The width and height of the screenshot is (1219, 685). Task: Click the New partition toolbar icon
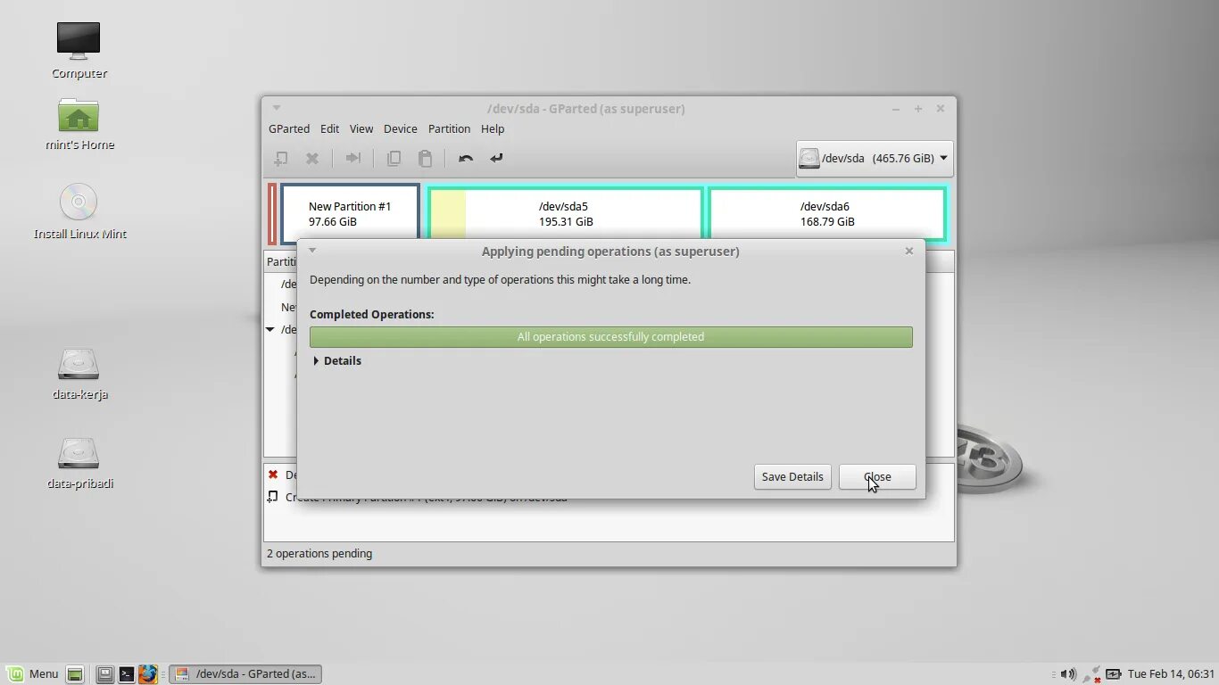click(x=280, y=158)
